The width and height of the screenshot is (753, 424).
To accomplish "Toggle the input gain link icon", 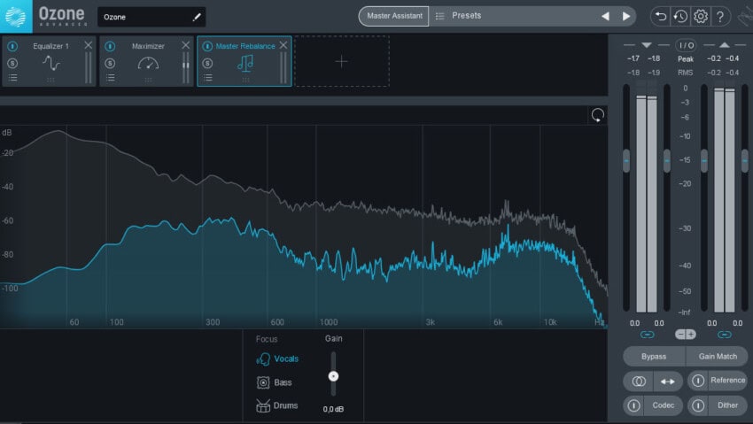I will coord(647,335).
